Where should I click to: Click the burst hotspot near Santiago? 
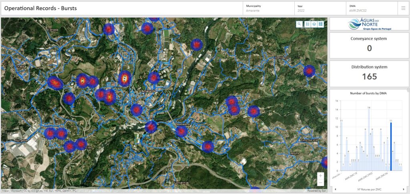pos(310,71)
